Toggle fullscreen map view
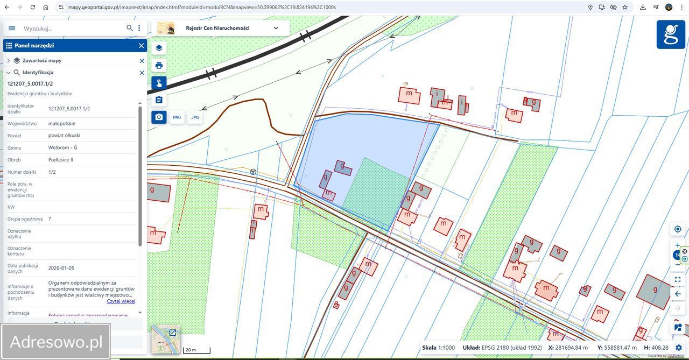Screen dimensions: 689x360 (678, 280)
